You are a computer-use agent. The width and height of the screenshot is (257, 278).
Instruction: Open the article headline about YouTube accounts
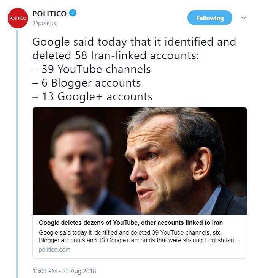tap(130, 223)
